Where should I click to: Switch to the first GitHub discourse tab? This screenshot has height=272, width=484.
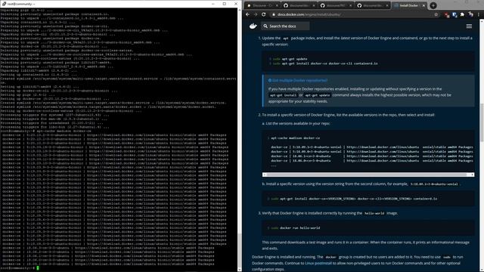coord(299,5)
